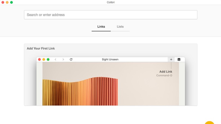Minimize the Colibri window
The image size is (221, 124).
point(7,2)
